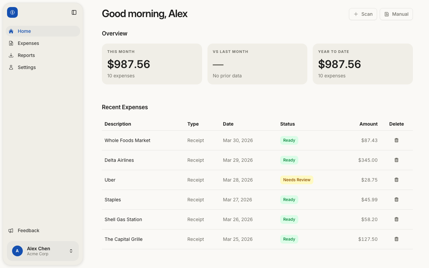The width and height of the screenshot is (429, 268).
Task: Delete the Whole Foods Market expense
Action: 396,140
